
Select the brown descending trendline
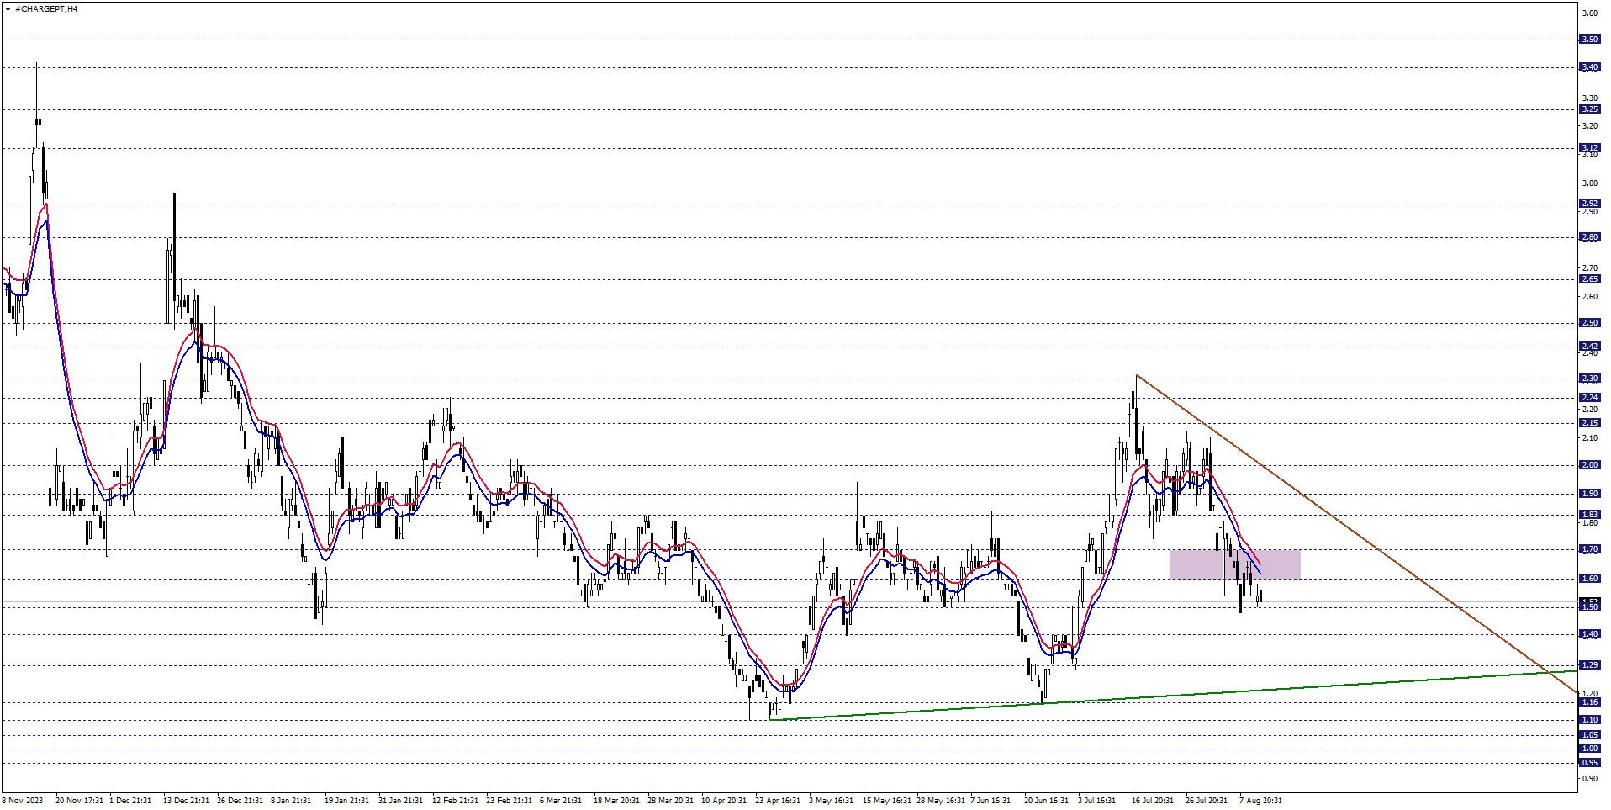coord(1356,533)
